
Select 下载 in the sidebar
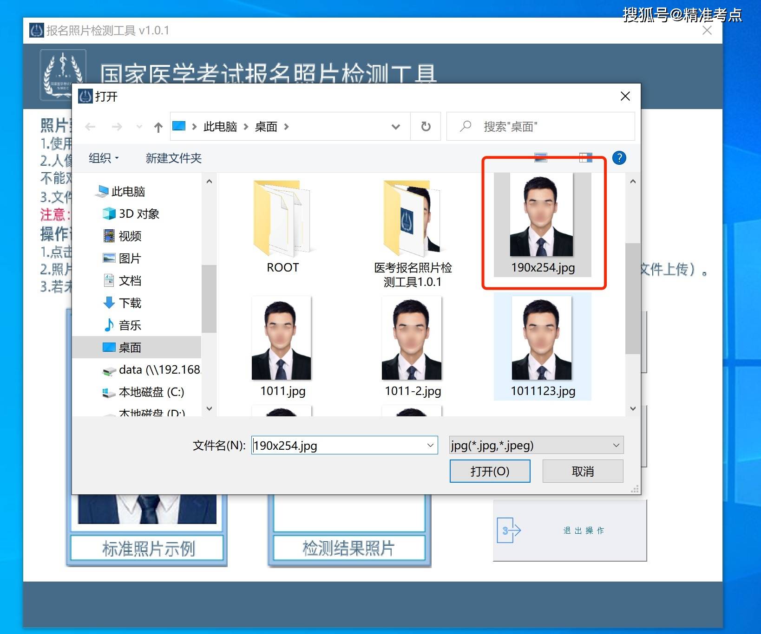122,303
